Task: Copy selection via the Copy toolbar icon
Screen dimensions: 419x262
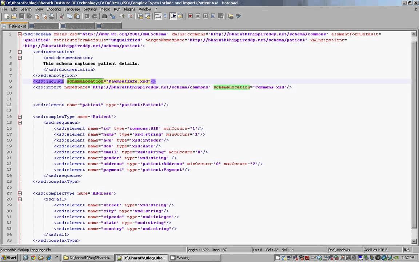Action: (69, 16)
